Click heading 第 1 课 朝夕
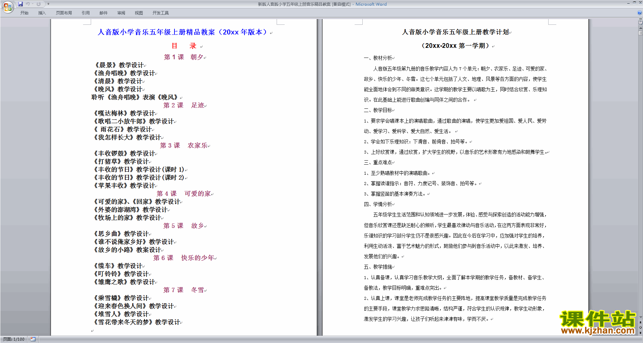 pyautogui.click(x=184, y=57)
